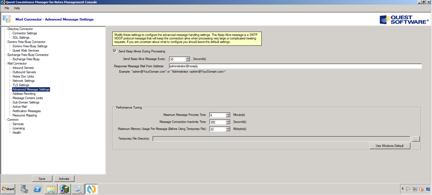Increase Maximum Message Process Time value
Screen dimensions: 432x195
point(228,114)
